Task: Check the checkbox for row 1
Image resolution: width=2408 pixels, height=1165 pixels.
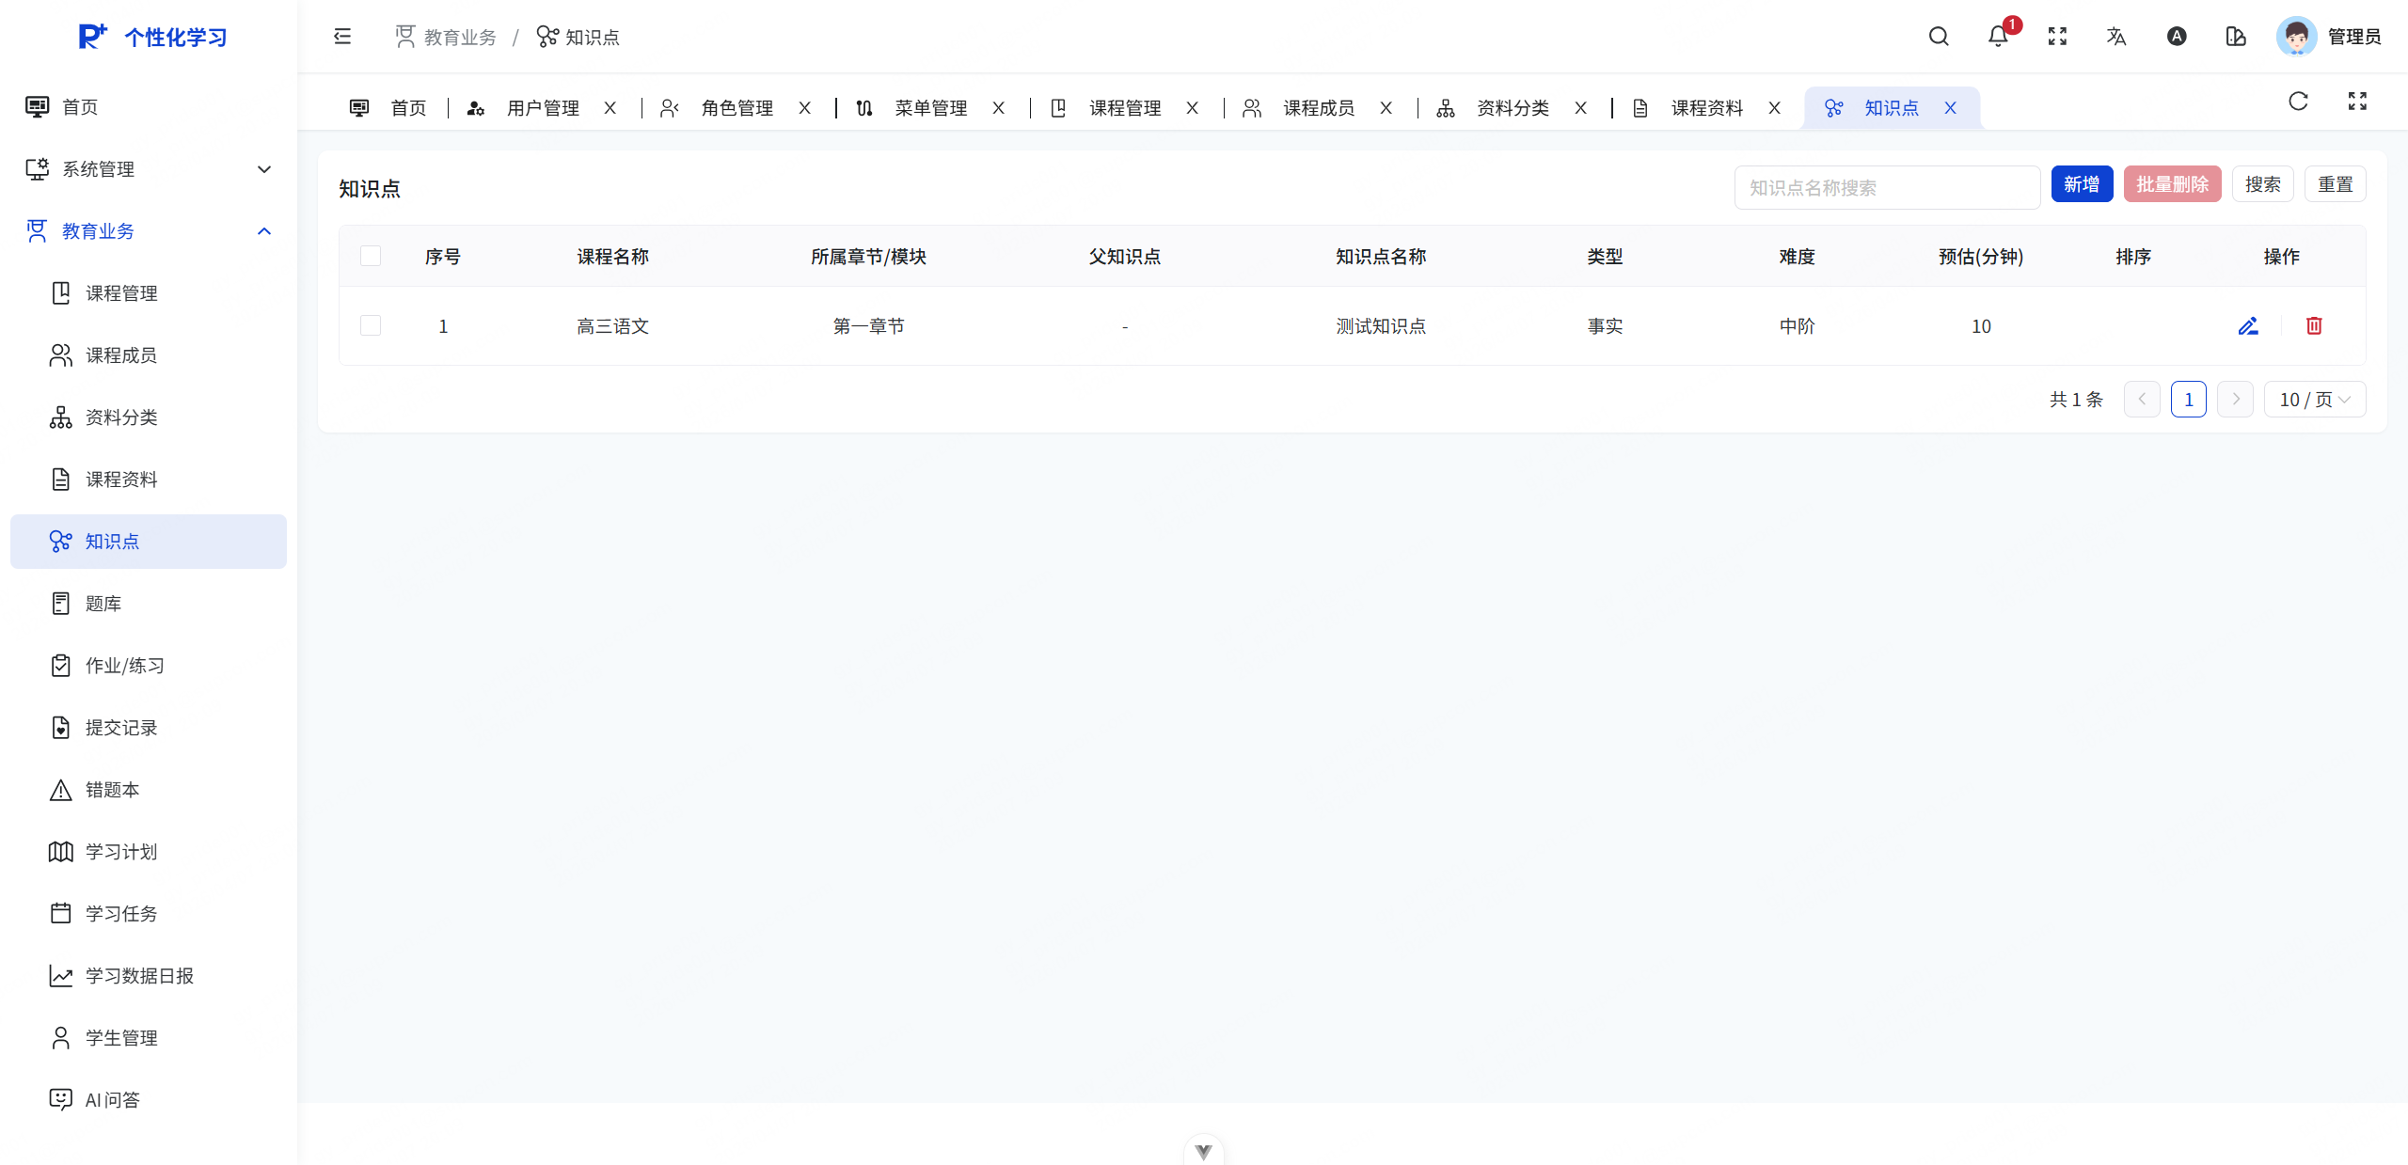Action: point(371,326)
